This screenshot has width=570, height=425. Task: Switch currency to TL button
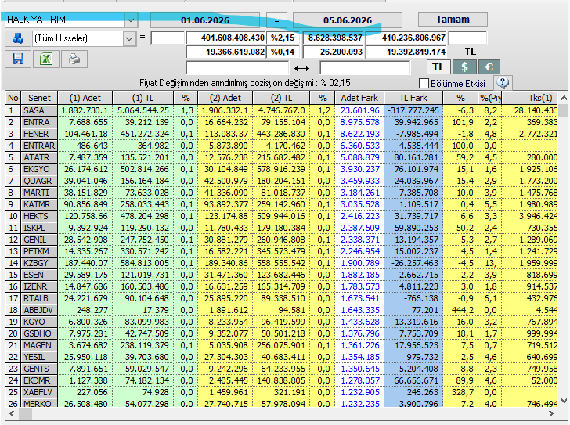438,67
